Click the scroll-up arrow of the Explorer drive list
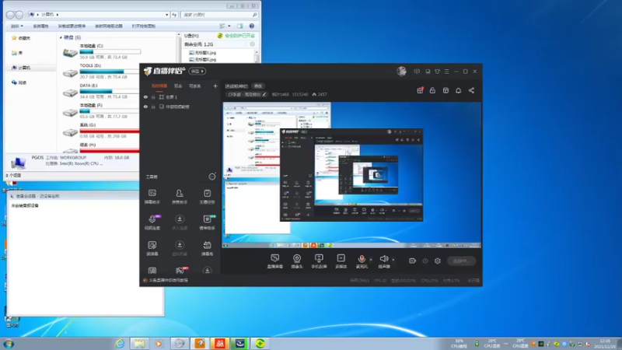This screenshot has height=350, width=622. [x=179, y=35]
